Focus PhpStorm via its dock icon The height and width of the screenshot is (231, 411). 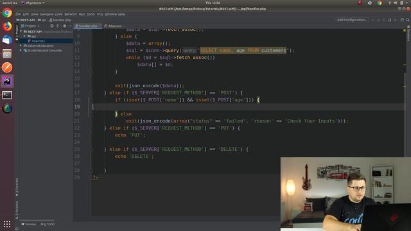(x=7, y=81)
